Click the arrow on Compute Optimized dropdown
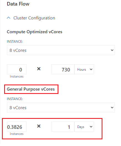121x146 pixels. 112,50
